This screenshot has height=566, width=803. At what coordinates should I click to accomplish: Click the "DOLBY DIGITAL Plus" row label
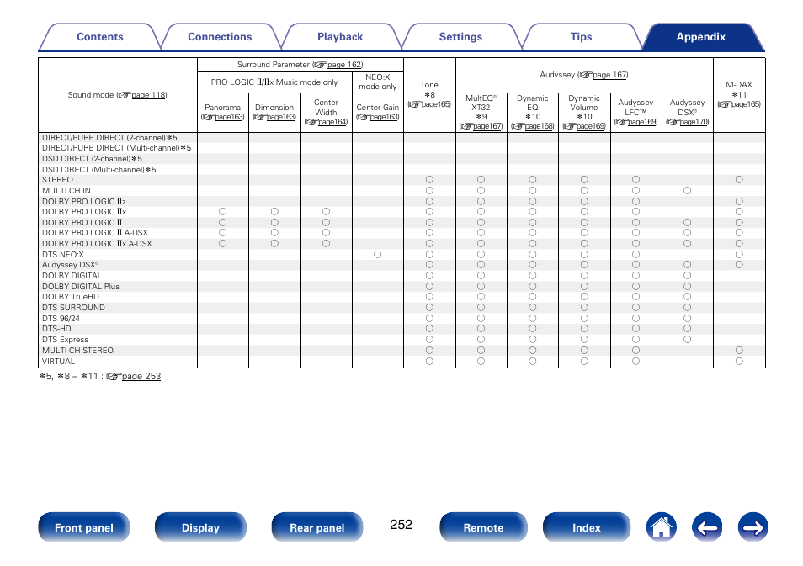click(81, 287)
